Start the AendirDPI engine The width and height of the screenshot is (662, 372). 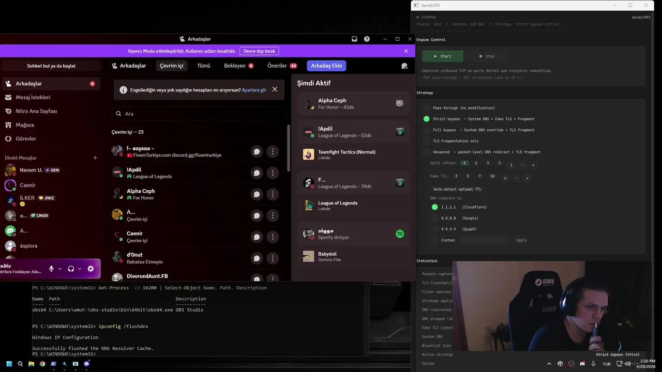click(442, 56)
